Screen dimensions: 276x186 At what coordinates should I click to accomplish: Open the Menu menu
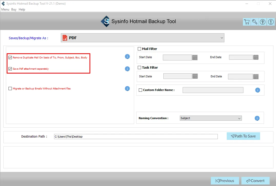click(x=5, y=9)
